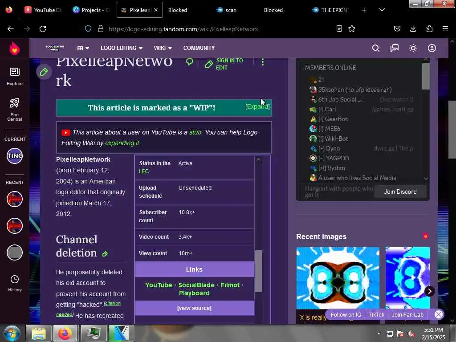This screenshot has height=342, width=456.
Task: Switch to the YouTube Downloader tab
Action: pos(43,10)
